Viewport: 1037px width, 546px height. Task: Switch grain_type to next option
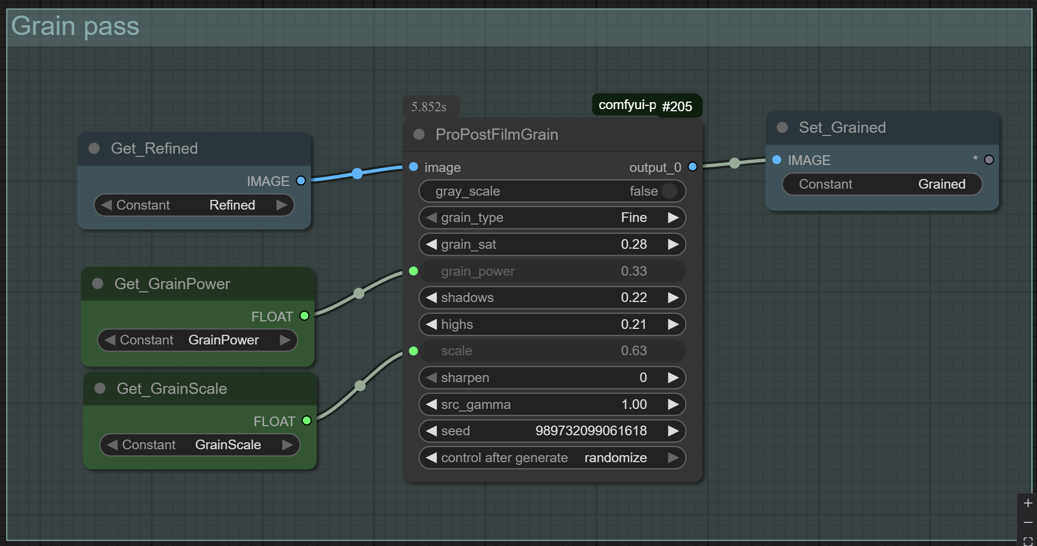tap(673, 218)
